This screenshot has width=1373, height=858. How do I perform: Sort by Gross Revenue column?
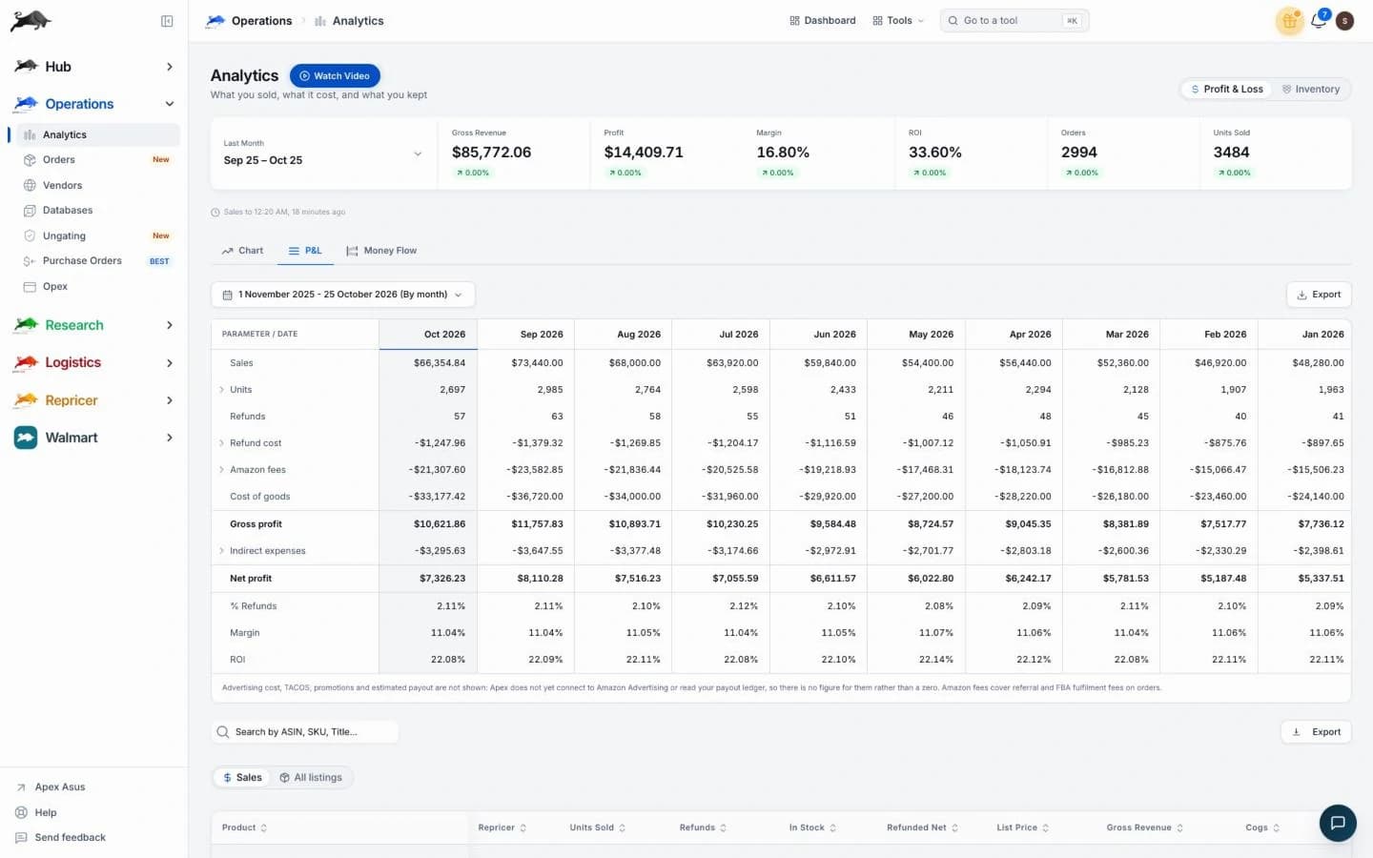pyautogui.click(x=1145, y=827)
